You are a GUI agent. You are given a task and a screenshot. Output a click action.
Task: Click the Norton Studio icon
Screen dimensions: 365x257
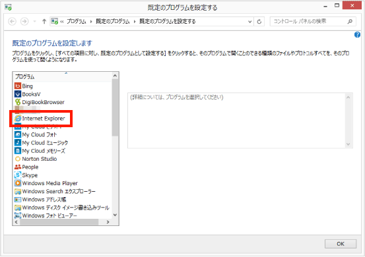pyautogui.click(x=18, y=159)
